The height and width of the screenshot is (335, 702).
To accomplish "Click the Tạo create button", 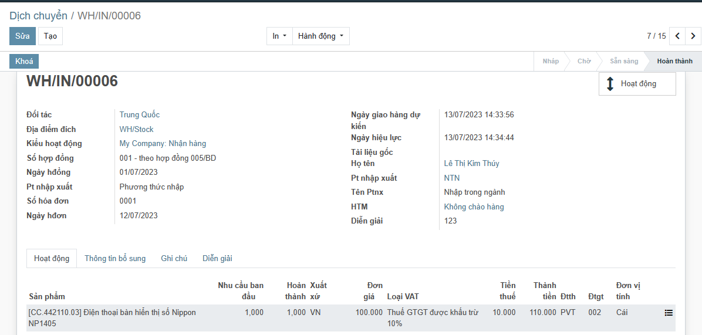I will pyautogui.click(x=50, y=36).
